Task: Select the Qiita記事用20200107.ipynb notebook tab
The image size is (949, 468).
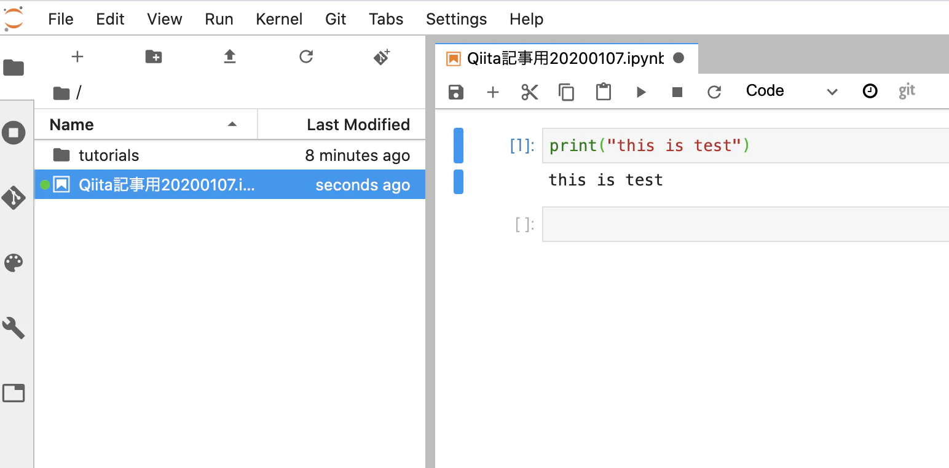Action: [565, 58]
